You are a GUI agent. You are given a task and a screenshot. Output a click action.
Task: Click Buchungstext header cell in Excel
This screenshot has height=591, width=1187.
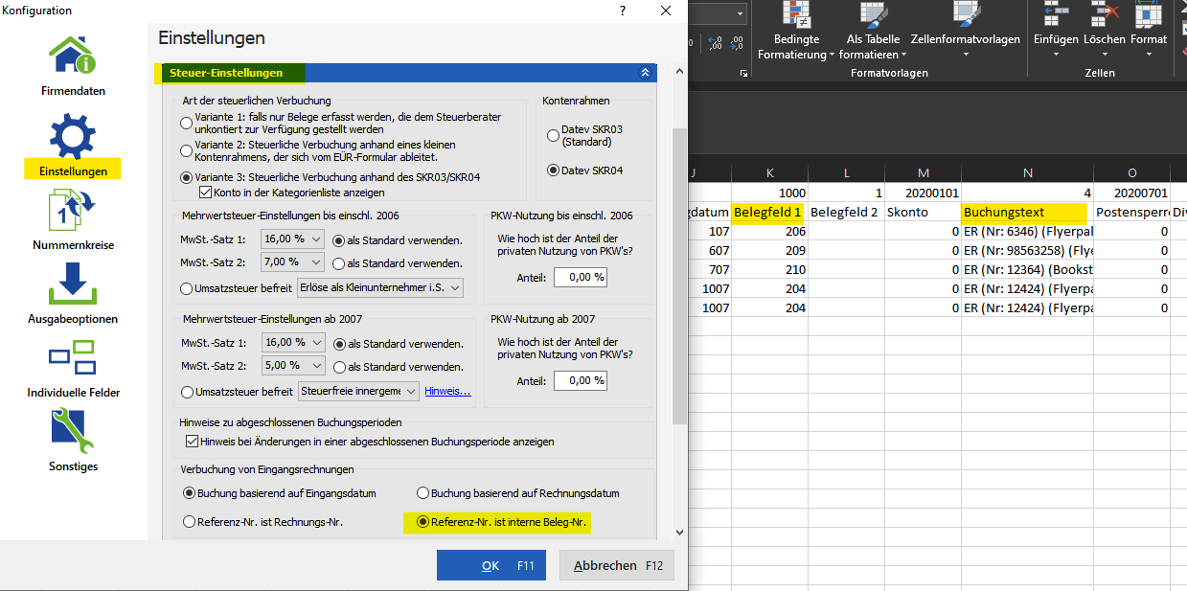(1028, 212)
